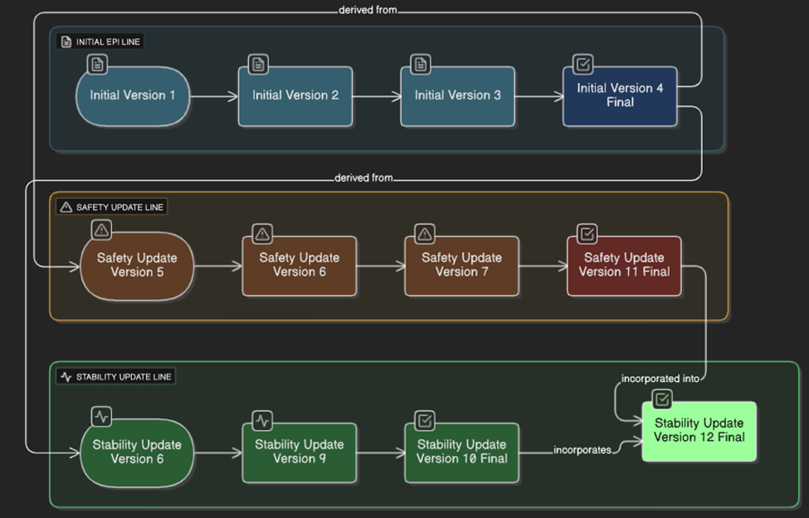Open the SAFETY UPDATE LINE header label
Image resolution: width=809 pixels, height=518 pixels.
pos(111,206)
